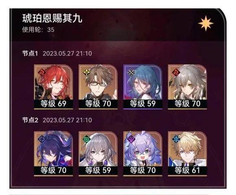Click the 节点1 label
Image resolution: width=236 pixels, height=195 pixels.
[x=30, y=53]
